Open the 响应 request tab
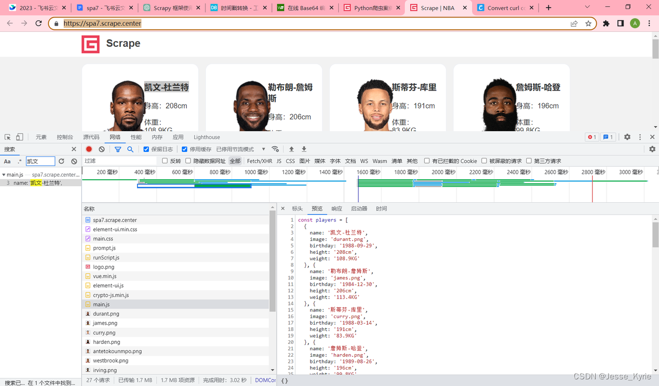This screenshot has height=386, width=659. point(337,208)
